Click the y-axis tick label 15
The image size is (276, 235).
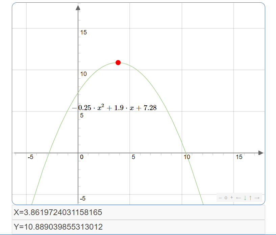click(83, 32)
